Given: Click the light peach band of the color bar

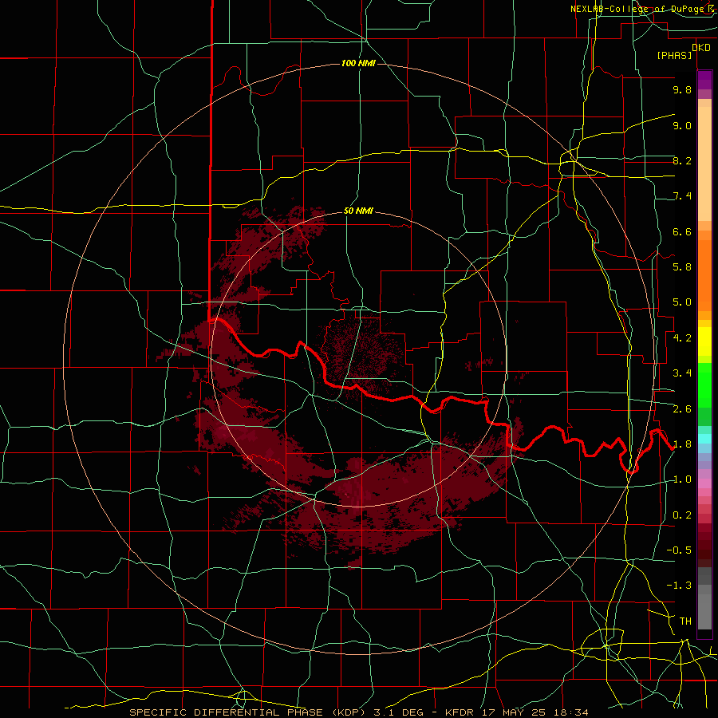Looking at the screenshot, I should pos(704,164).
